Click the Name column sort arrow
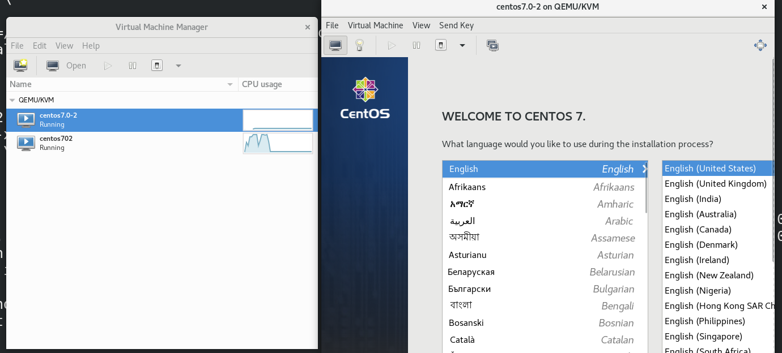 (230, 84)
